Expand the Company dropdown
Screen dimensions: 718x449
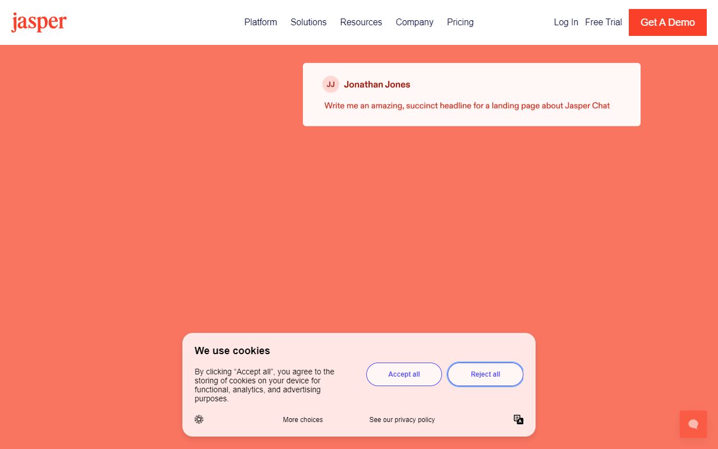[414, 22]
